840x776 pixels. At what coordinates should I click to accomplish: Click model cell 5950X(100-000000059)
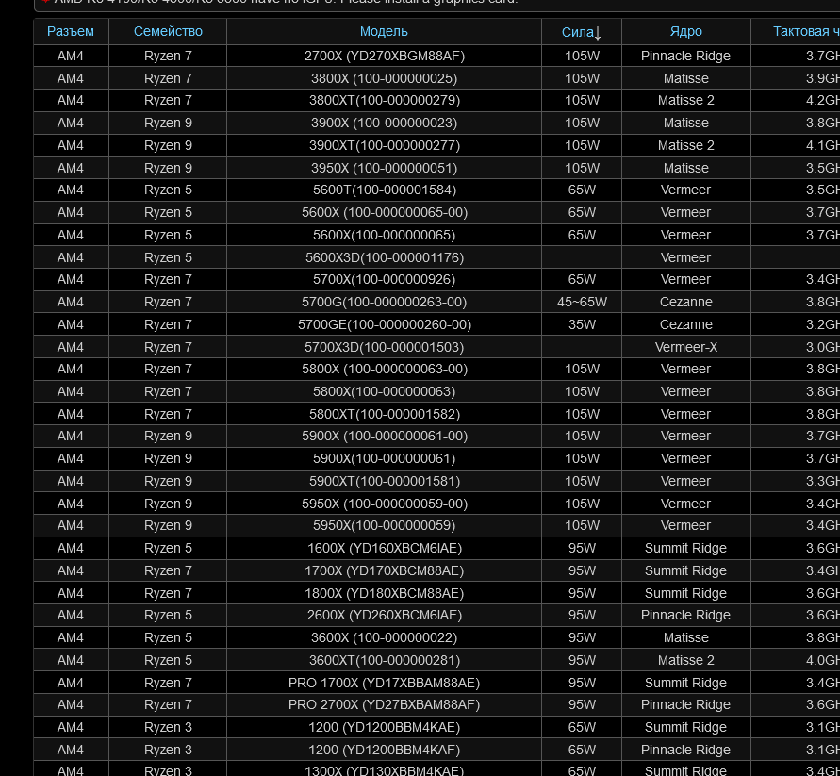tap(384, 525)
